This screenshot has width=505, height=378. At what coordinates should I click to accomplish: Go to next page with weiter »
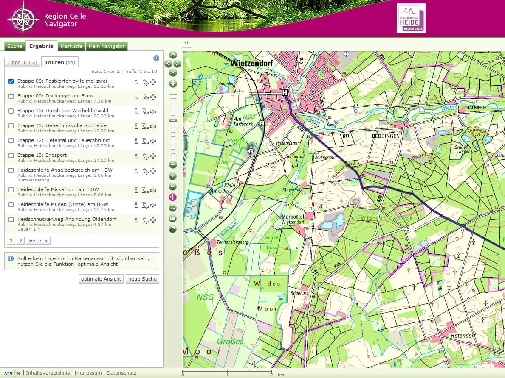pos(38,241)
